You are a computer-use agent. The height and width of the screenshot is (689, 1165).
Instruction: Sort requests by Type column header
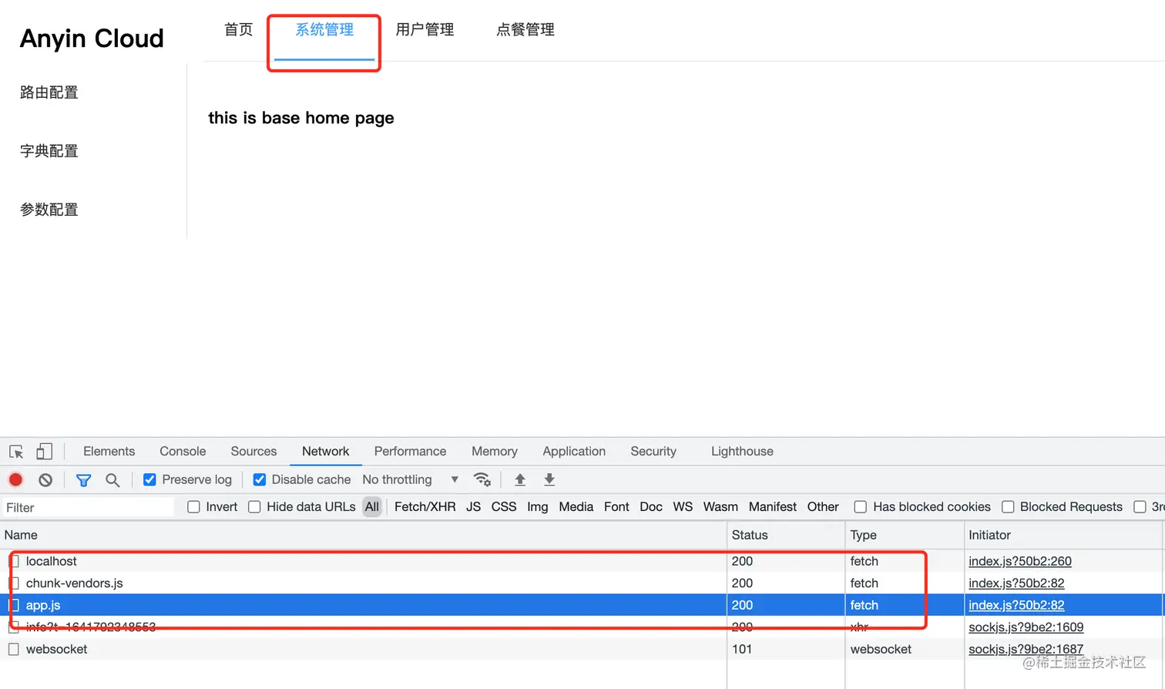(x=905, y=535)
